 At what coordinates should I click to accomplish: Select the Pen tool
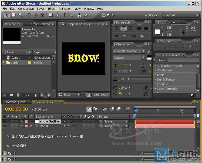tap(58, 15)
